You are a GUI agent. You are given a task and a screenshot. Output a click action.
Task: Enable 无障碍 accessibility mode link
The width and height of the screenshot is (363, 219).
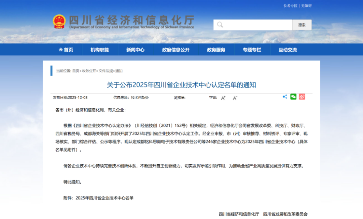point(306,6)
